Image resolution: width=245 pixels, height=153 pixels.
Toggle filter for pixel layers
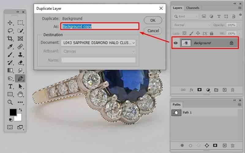click(x=204, y=16)
